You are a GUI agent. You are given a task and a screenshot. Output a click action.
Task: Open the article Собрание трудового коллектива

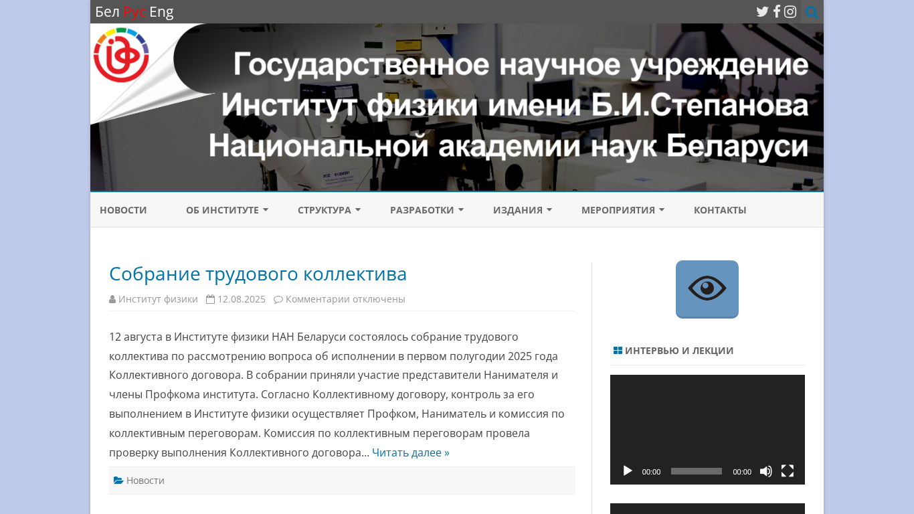pyautogui.click(x=258, y=274)
